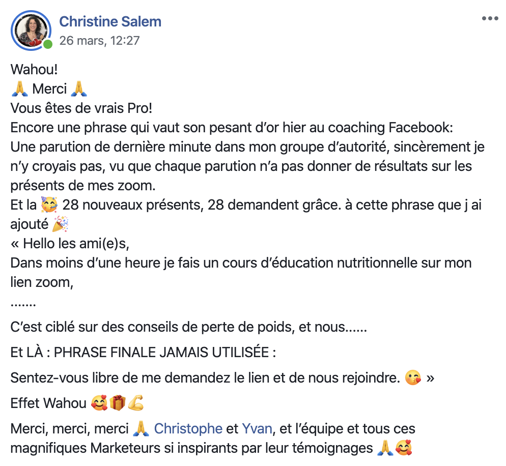
Task: Click the Christine Salem author name
Action: click(x=110, y=21)
